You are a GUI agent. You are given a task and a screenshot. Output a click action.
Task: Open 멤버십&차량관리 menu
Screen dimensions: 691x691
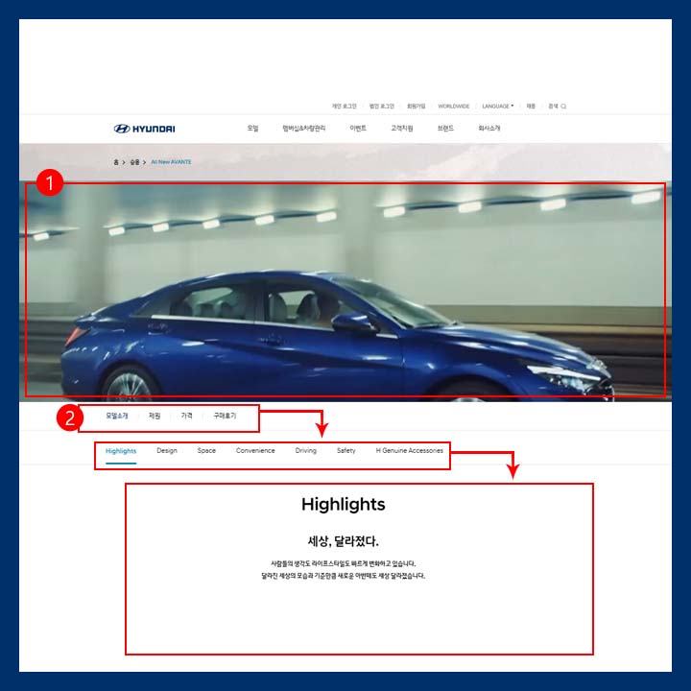click(303, 129)
